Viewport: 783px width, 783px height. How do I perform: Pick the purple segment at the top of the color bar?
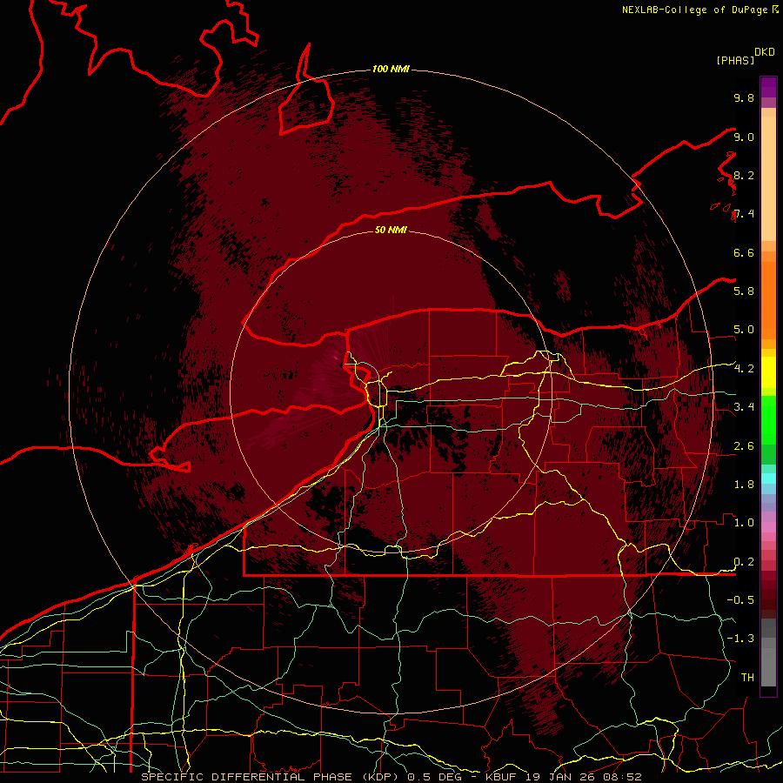click(x=768, y=87)
